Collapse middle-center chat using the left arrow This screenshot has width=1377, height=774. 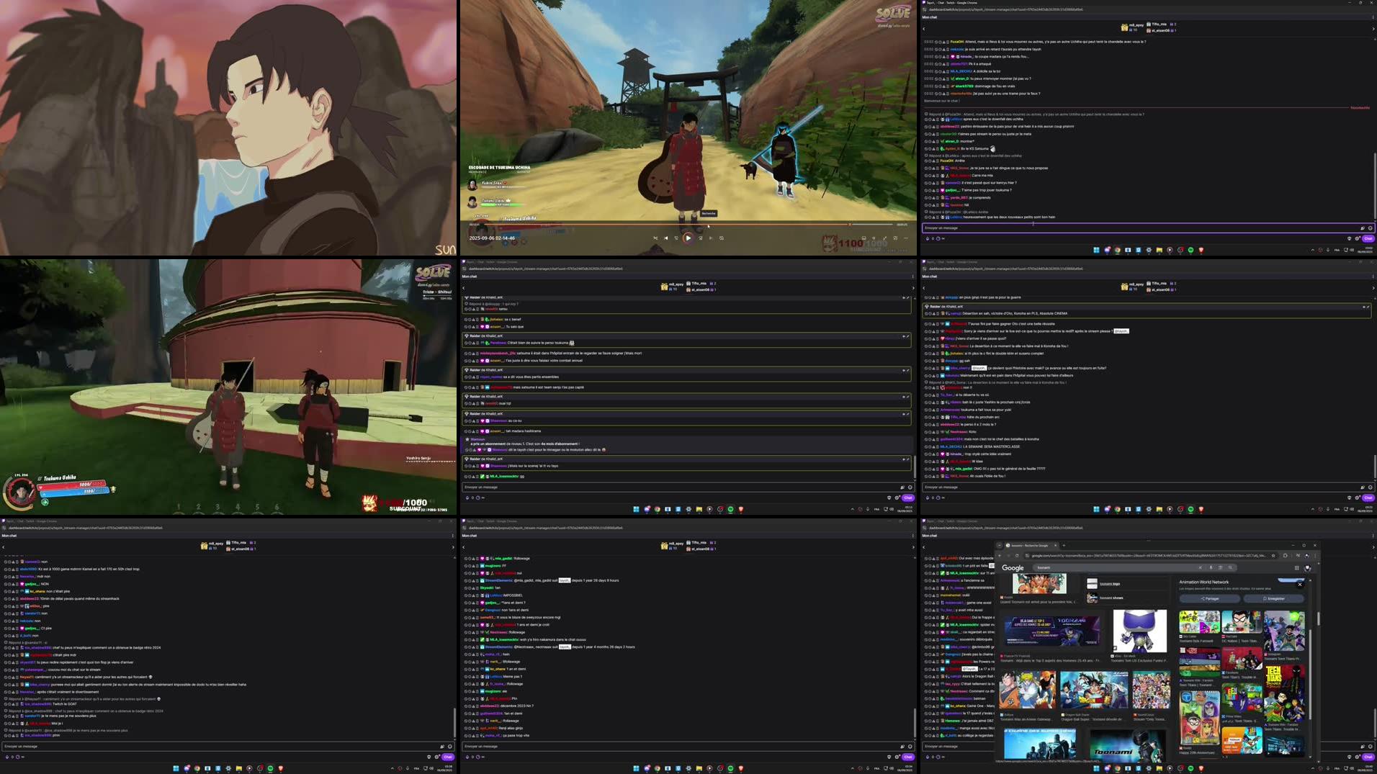pyautogui.click(x=464, y=288)
